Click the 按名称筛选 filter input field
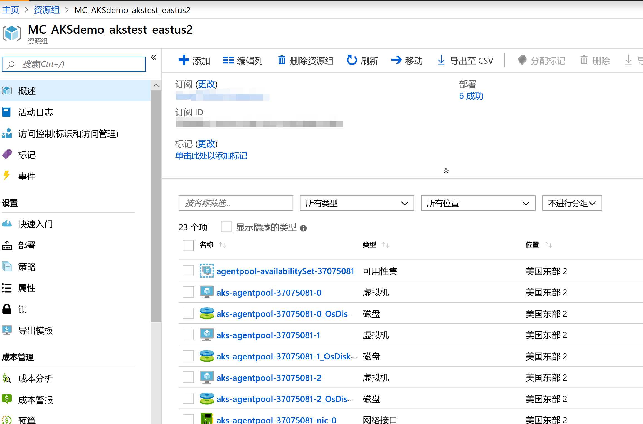This screenshot has width=643, height=424. tap(236, 203)
